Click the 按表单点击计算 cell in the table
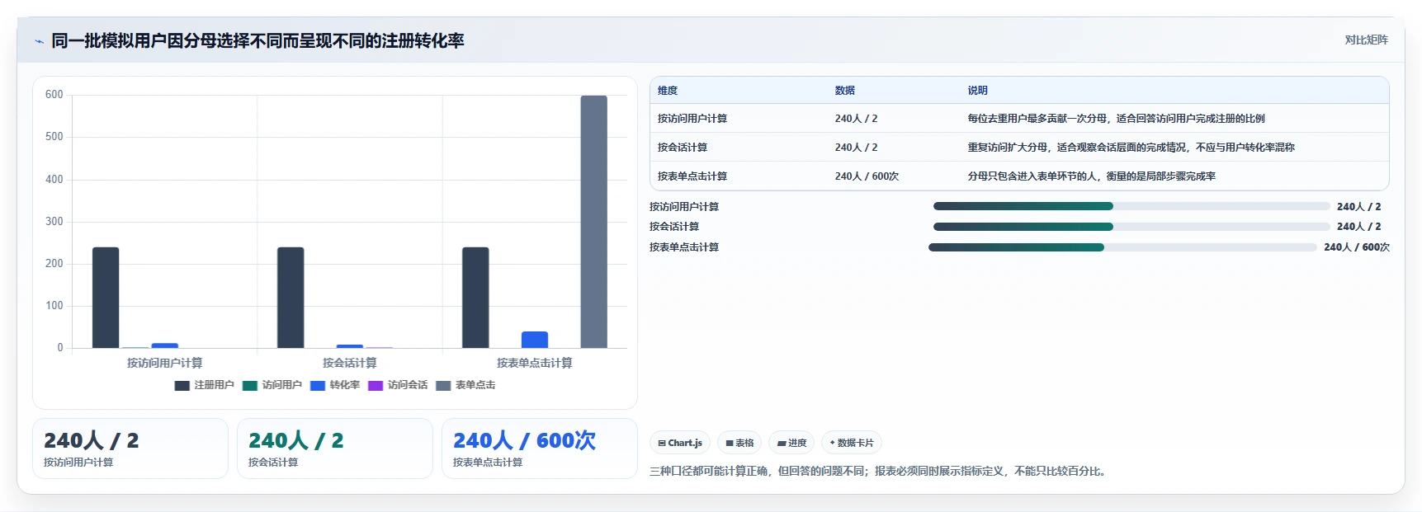Screen dimensions: 1422x512 [x=692, y=176]
